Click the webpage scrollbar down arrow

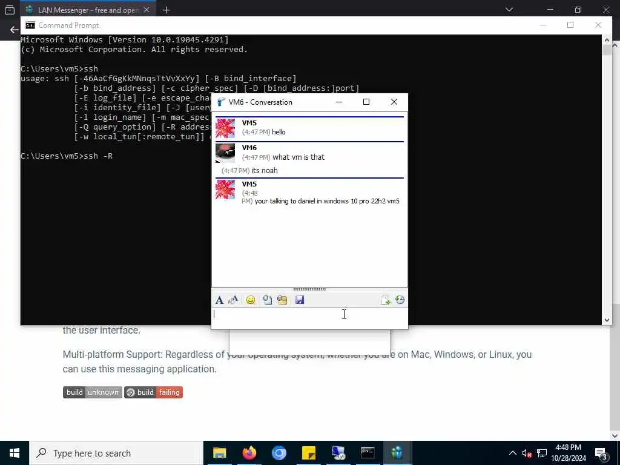point(615,436)
